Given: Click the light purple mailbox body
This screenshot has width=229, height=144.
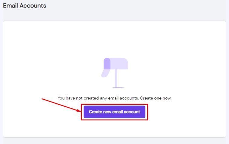Looking at the screenshot, I should (x=119, y=64).
